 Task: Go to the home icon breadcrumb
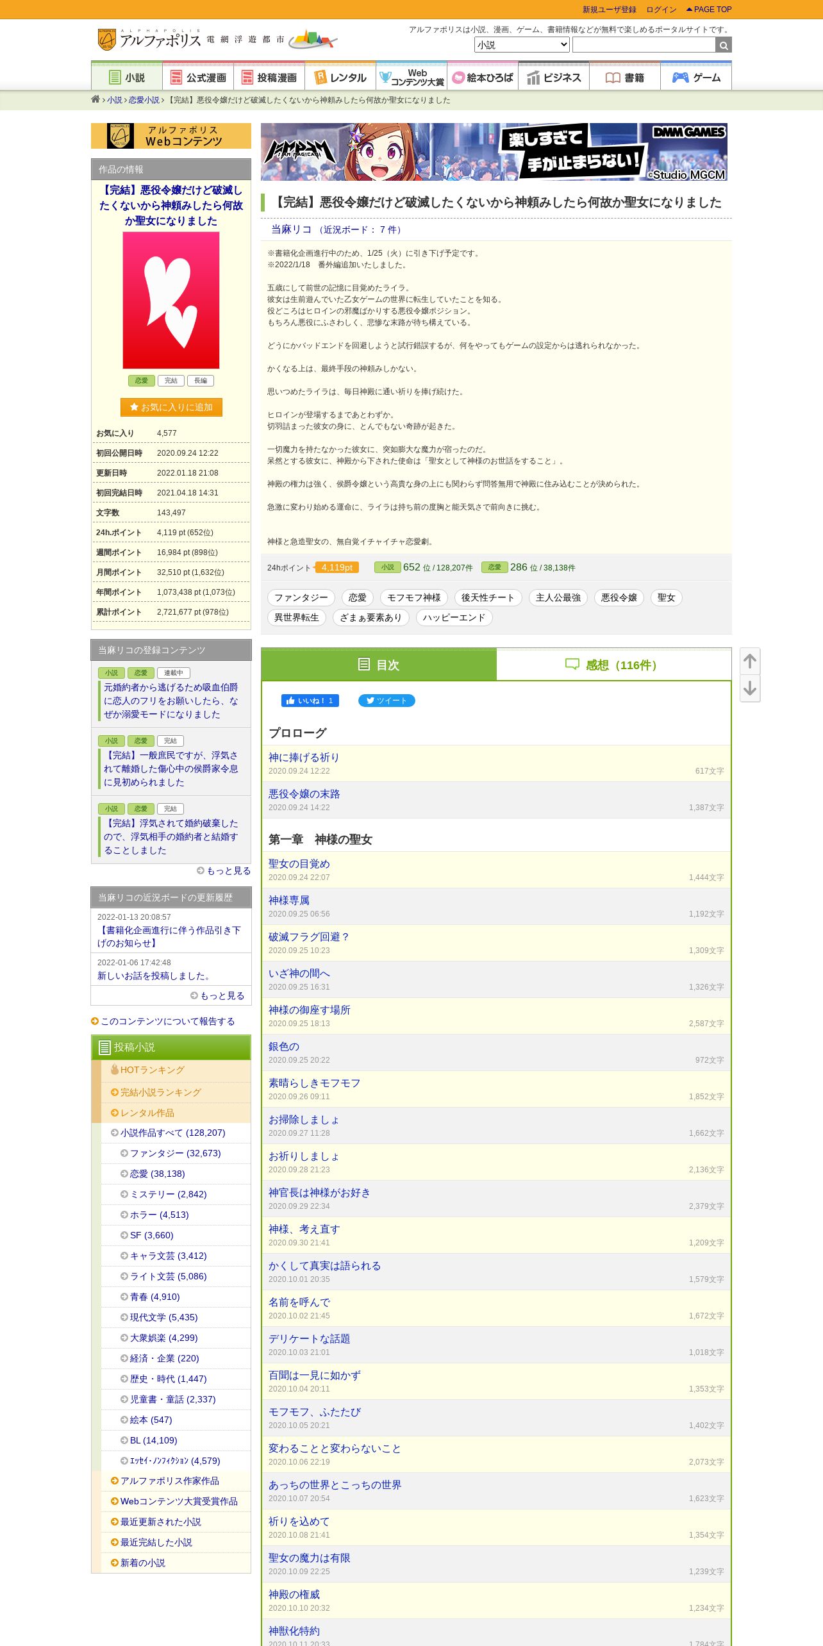96,99
